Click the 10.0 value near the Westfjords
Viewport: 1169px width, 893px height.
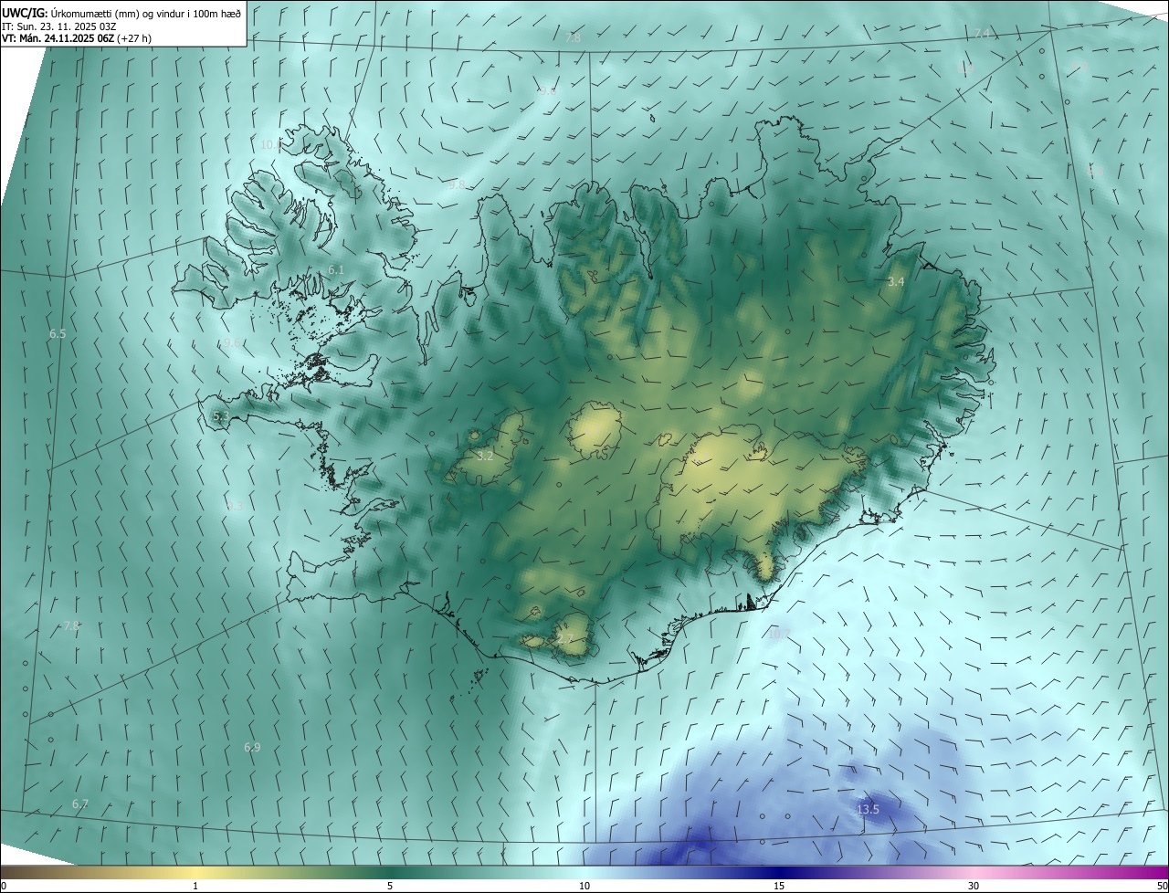pyautogui.click(x=271, y=144)
